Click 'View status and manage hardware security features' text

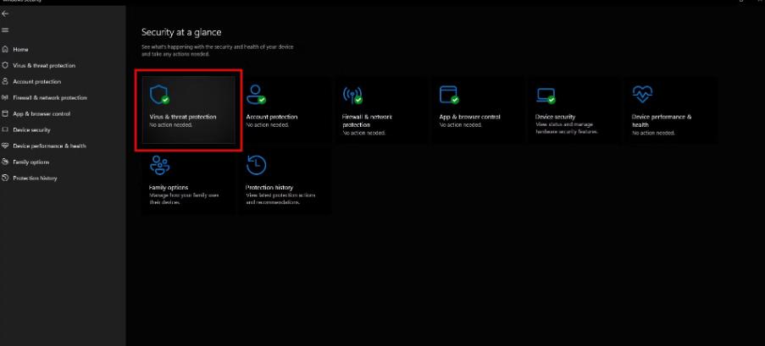[567, 129]
